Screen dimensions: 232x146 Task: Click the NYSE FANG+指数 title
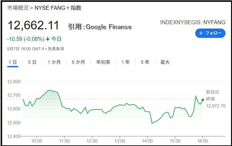point(58,8)
